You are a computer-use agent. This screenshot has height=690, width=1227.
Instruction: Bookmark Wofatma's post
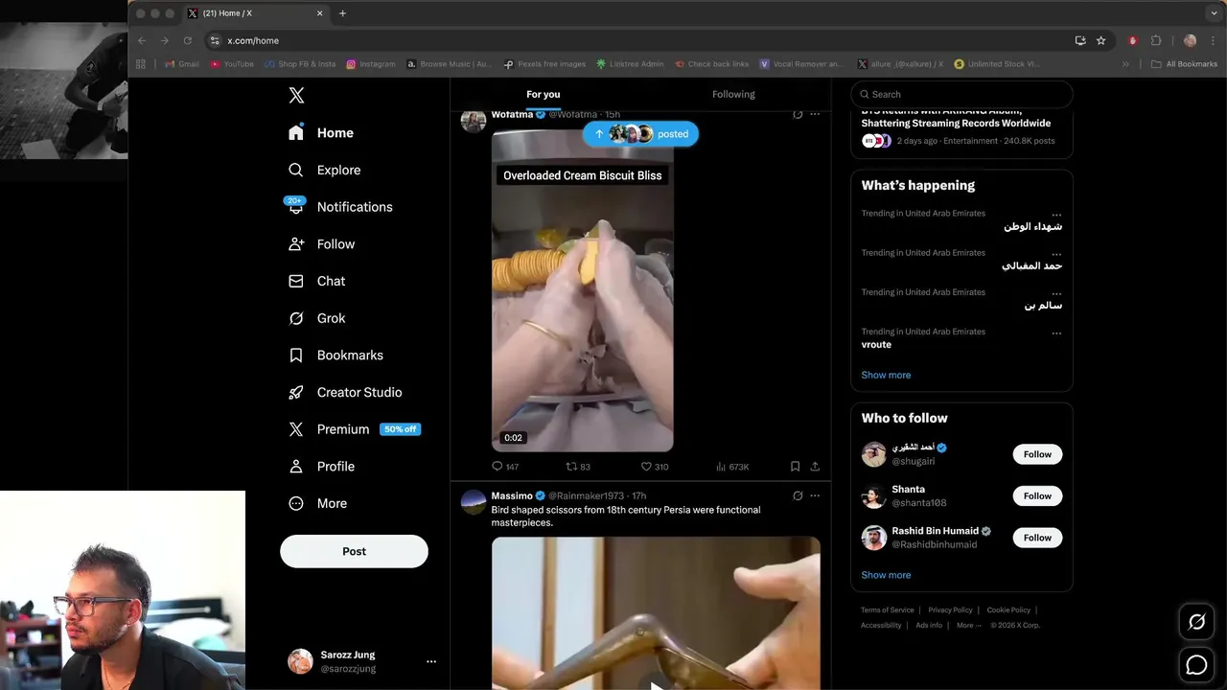pyautogui.click(x=795, y=467)
